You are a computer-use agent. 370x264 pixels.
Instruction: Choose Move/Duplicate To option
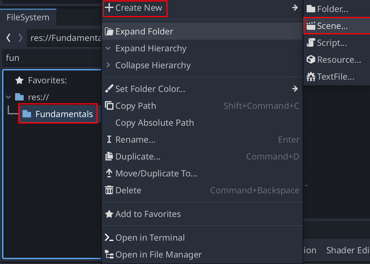pos(156,173)
